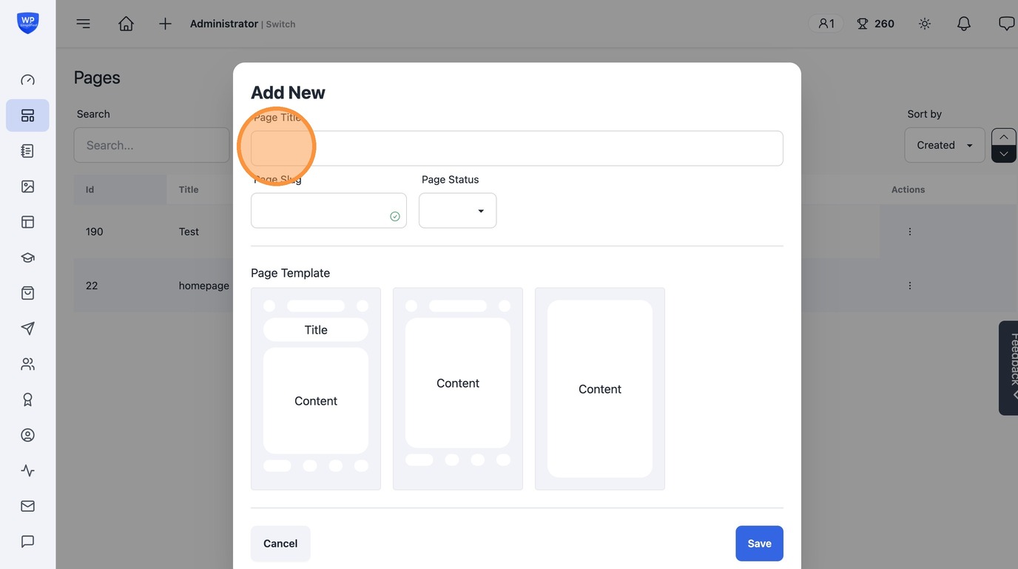Image resolution: width=1018 pixels, height=569 pixels.
Task: Click the Actions column header
Action: tap(908, 189)
